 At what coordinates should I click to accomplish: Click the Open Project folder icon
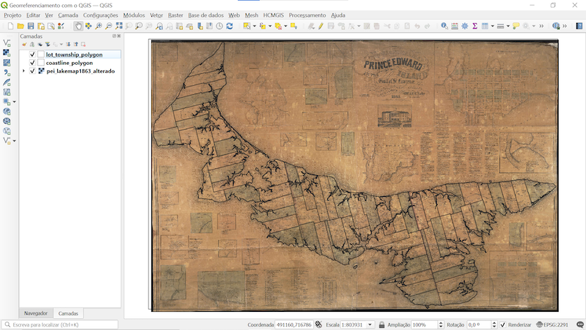[21, 26]
